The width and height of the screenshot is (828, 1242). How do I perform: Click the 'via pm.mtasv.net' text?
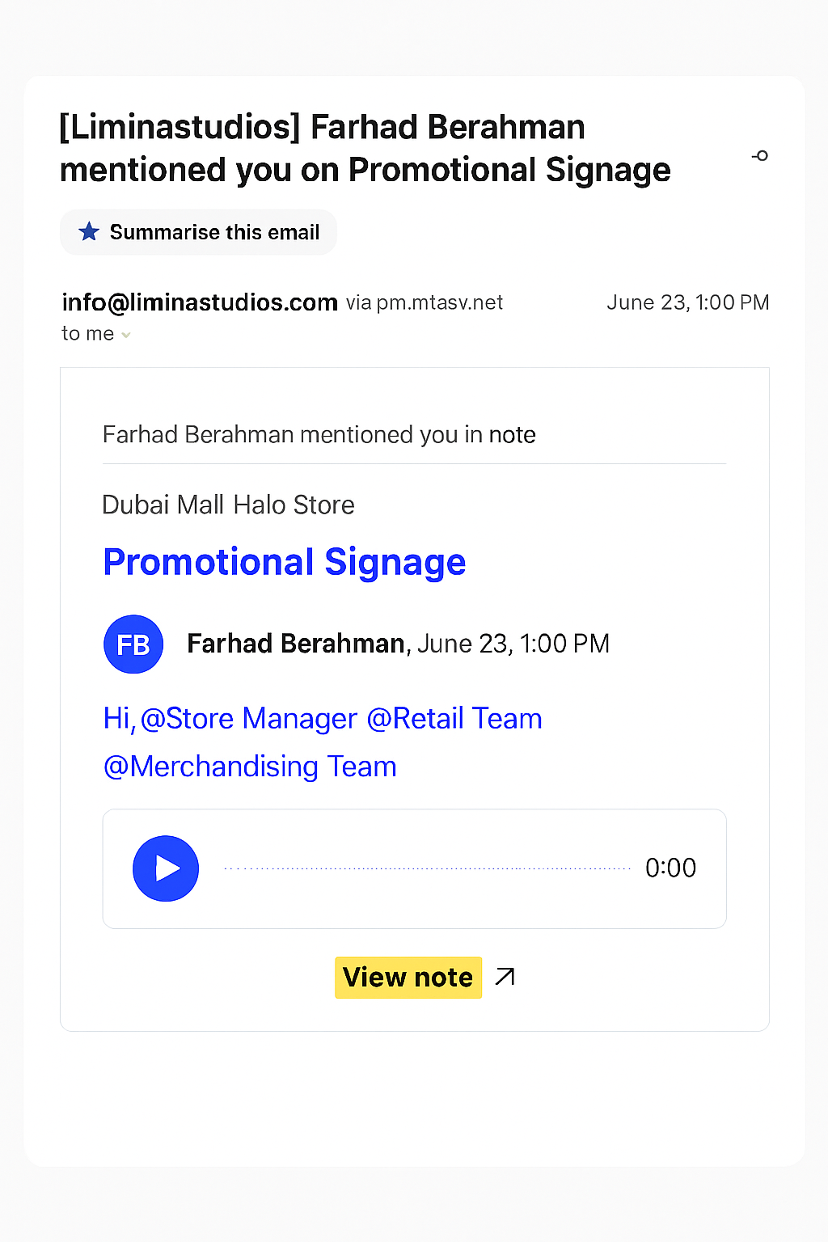(425, 303)
